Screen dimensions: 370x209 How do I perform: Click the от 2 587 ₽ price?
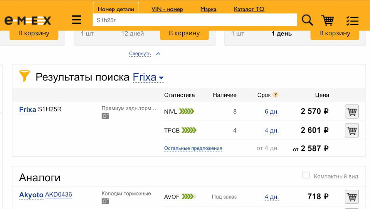point(311,148)
